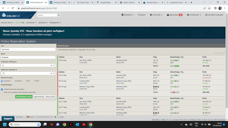Click the logout power icon
Screen dimensions: 228x128
206,15
